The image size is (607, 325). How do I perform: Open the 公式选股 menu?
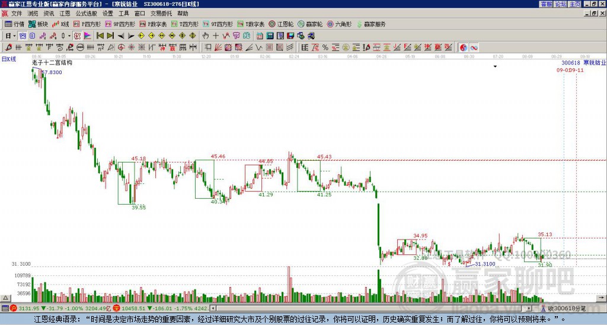(86, 13)
